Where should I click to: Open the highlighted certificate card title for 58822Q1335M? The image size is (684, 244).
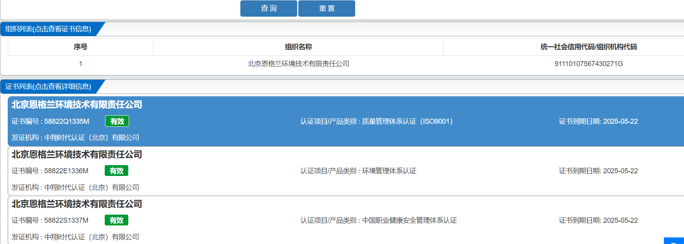[x=77, y=105]
